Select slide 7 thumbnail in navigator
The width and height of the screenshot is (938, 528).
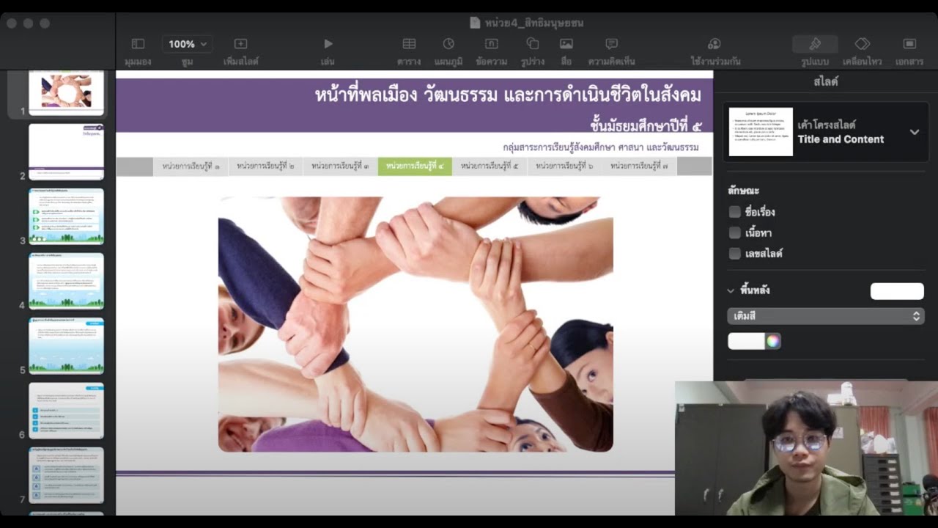coord(66,475)
